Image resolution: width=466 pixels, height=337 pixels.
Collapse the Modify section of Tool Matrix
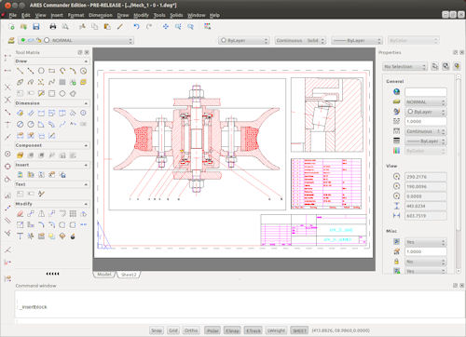click(86, 204)
